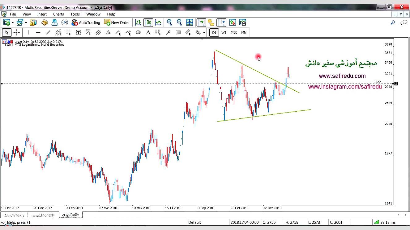Select the Elliott Impulse Wave tool
This screenshot has height=230, width=410.
point(118,32)
